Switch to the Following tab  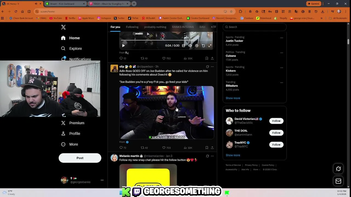pyautogui.click(x=132, y=27)
